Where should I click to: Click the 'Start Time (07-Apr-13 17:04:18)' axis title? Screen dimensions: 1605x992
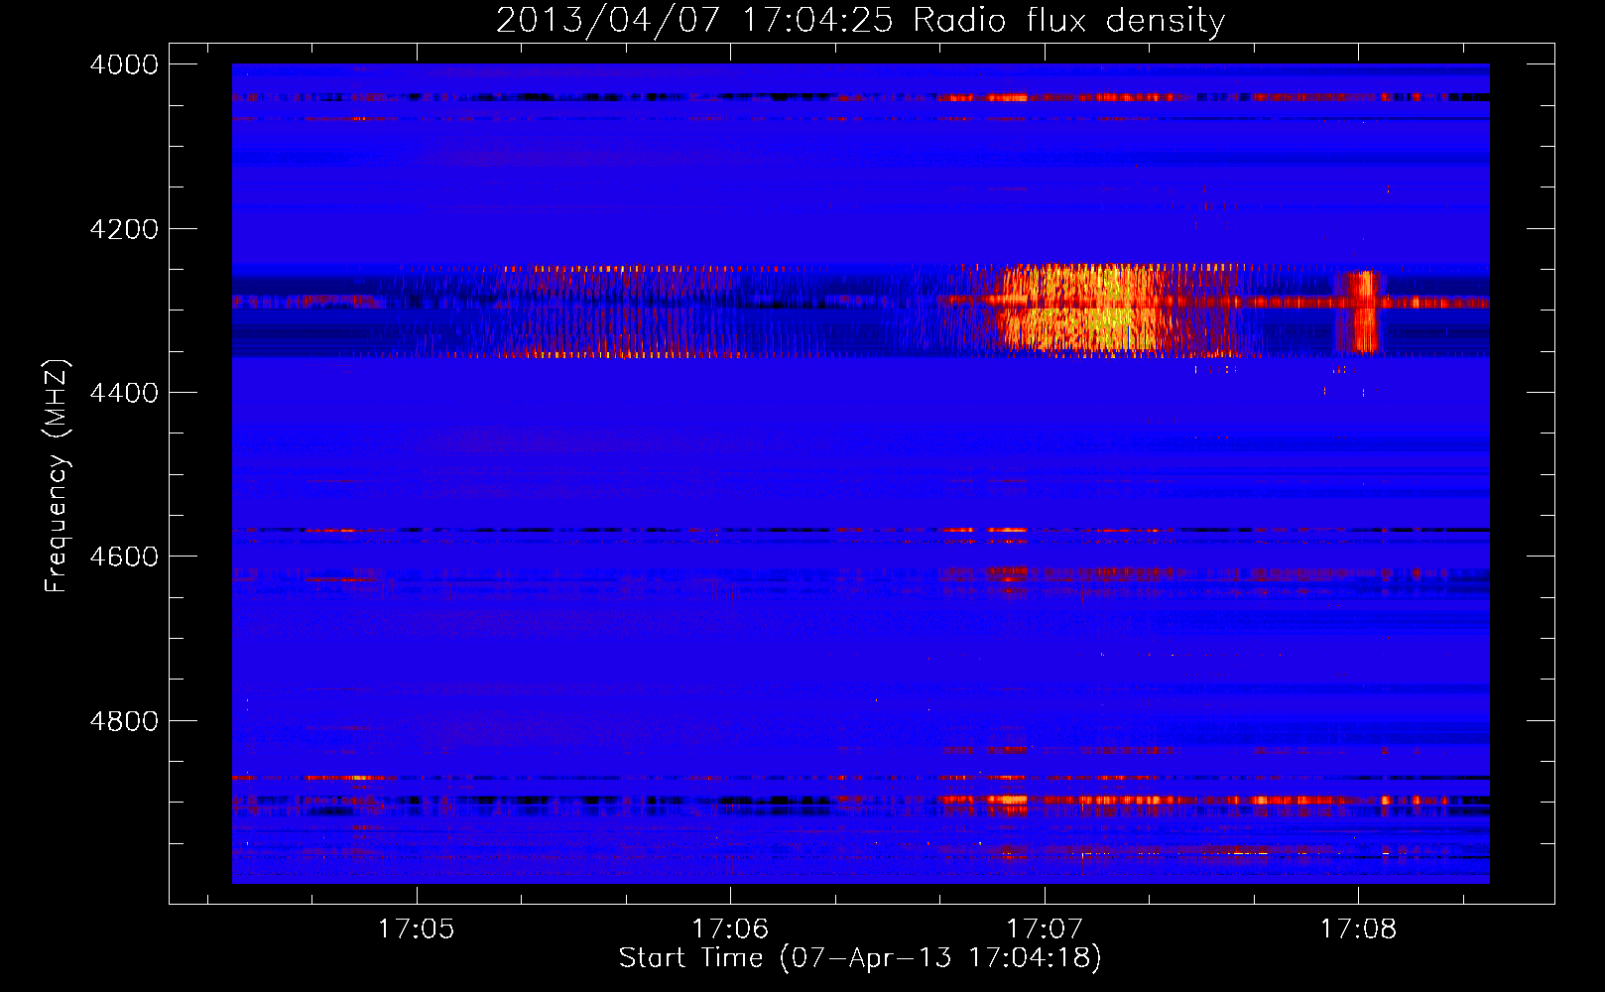[860, 958]
